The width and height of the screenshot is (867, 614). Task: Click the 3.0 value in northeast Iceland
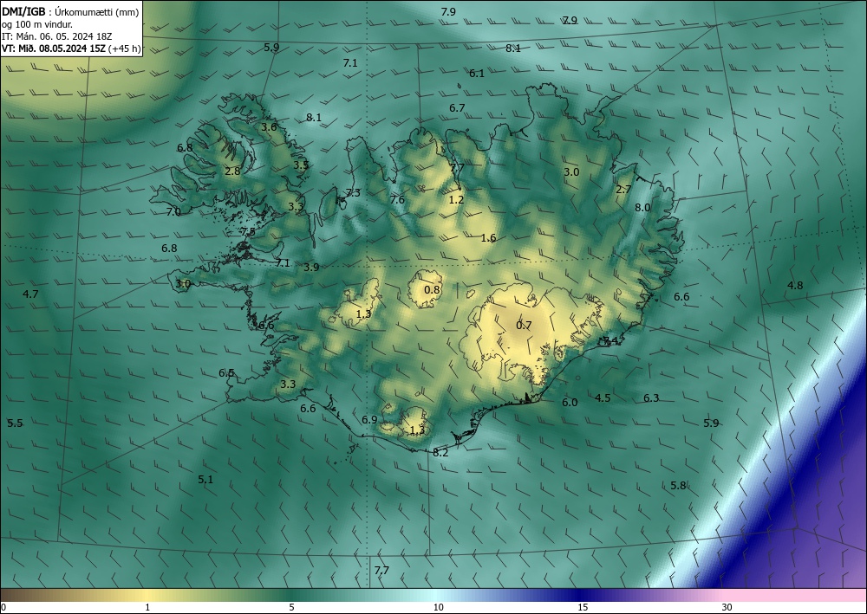pyautogui.click(x=571, y=172)
